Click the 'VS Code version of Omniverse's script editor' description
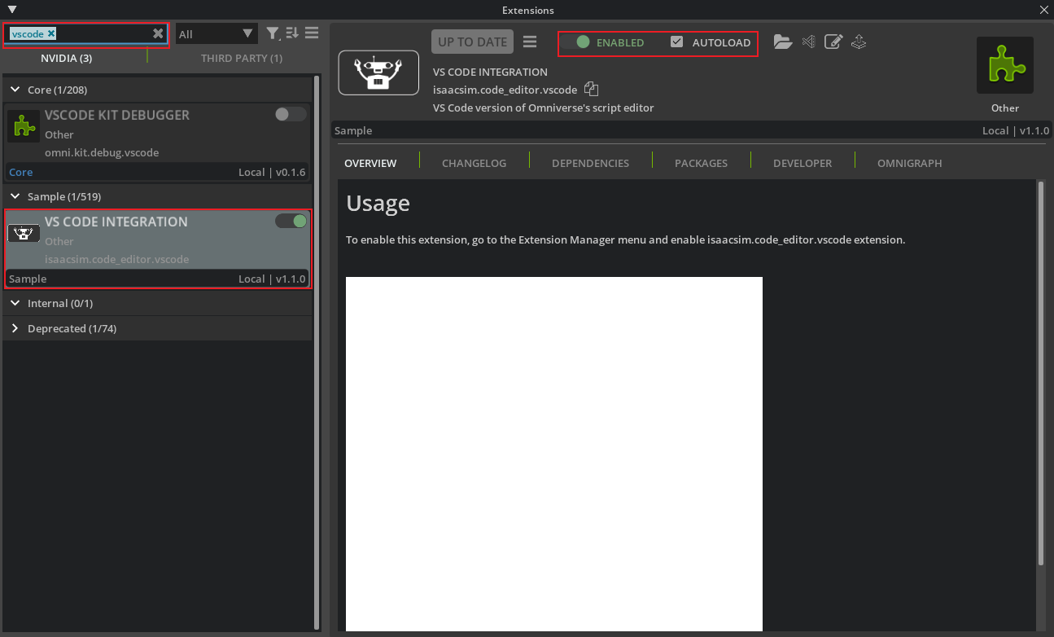1054x637 pixels. click(544, 108)
